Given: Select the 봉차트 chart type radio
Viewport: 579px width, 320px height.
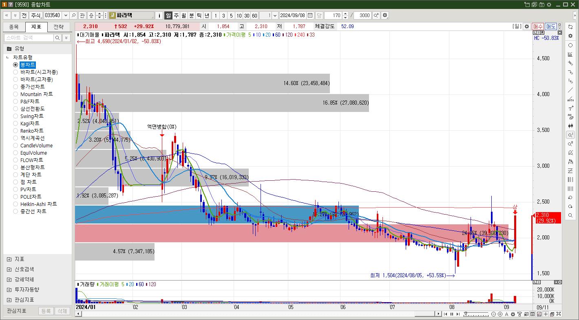Looking at the screenshot, I should (16, 65).
